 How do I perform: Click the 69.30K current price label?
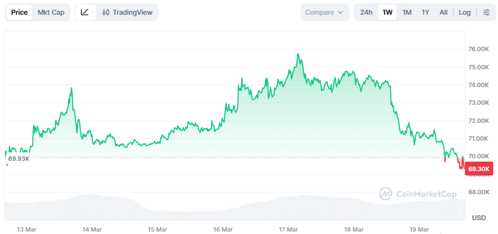click(x=479, y=169)
